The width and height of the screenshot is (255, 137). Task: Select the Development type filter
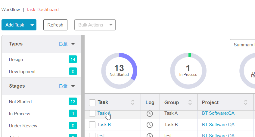(22, 72)
